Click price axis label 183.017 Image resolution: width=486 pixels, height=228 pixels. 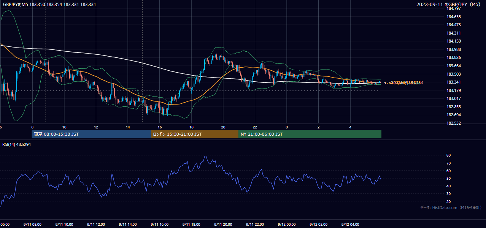click(454, 98)
